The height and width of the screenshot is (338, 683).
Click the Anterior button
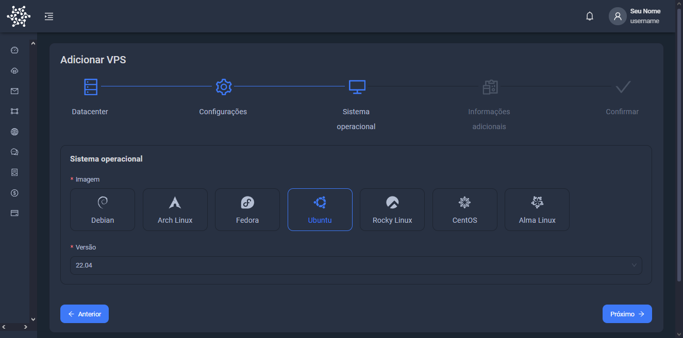point(85,314)
